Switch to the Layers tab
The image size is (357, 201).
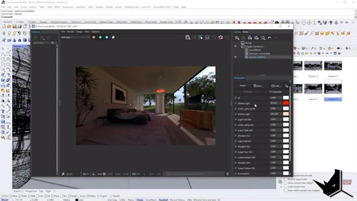point(237,32)
